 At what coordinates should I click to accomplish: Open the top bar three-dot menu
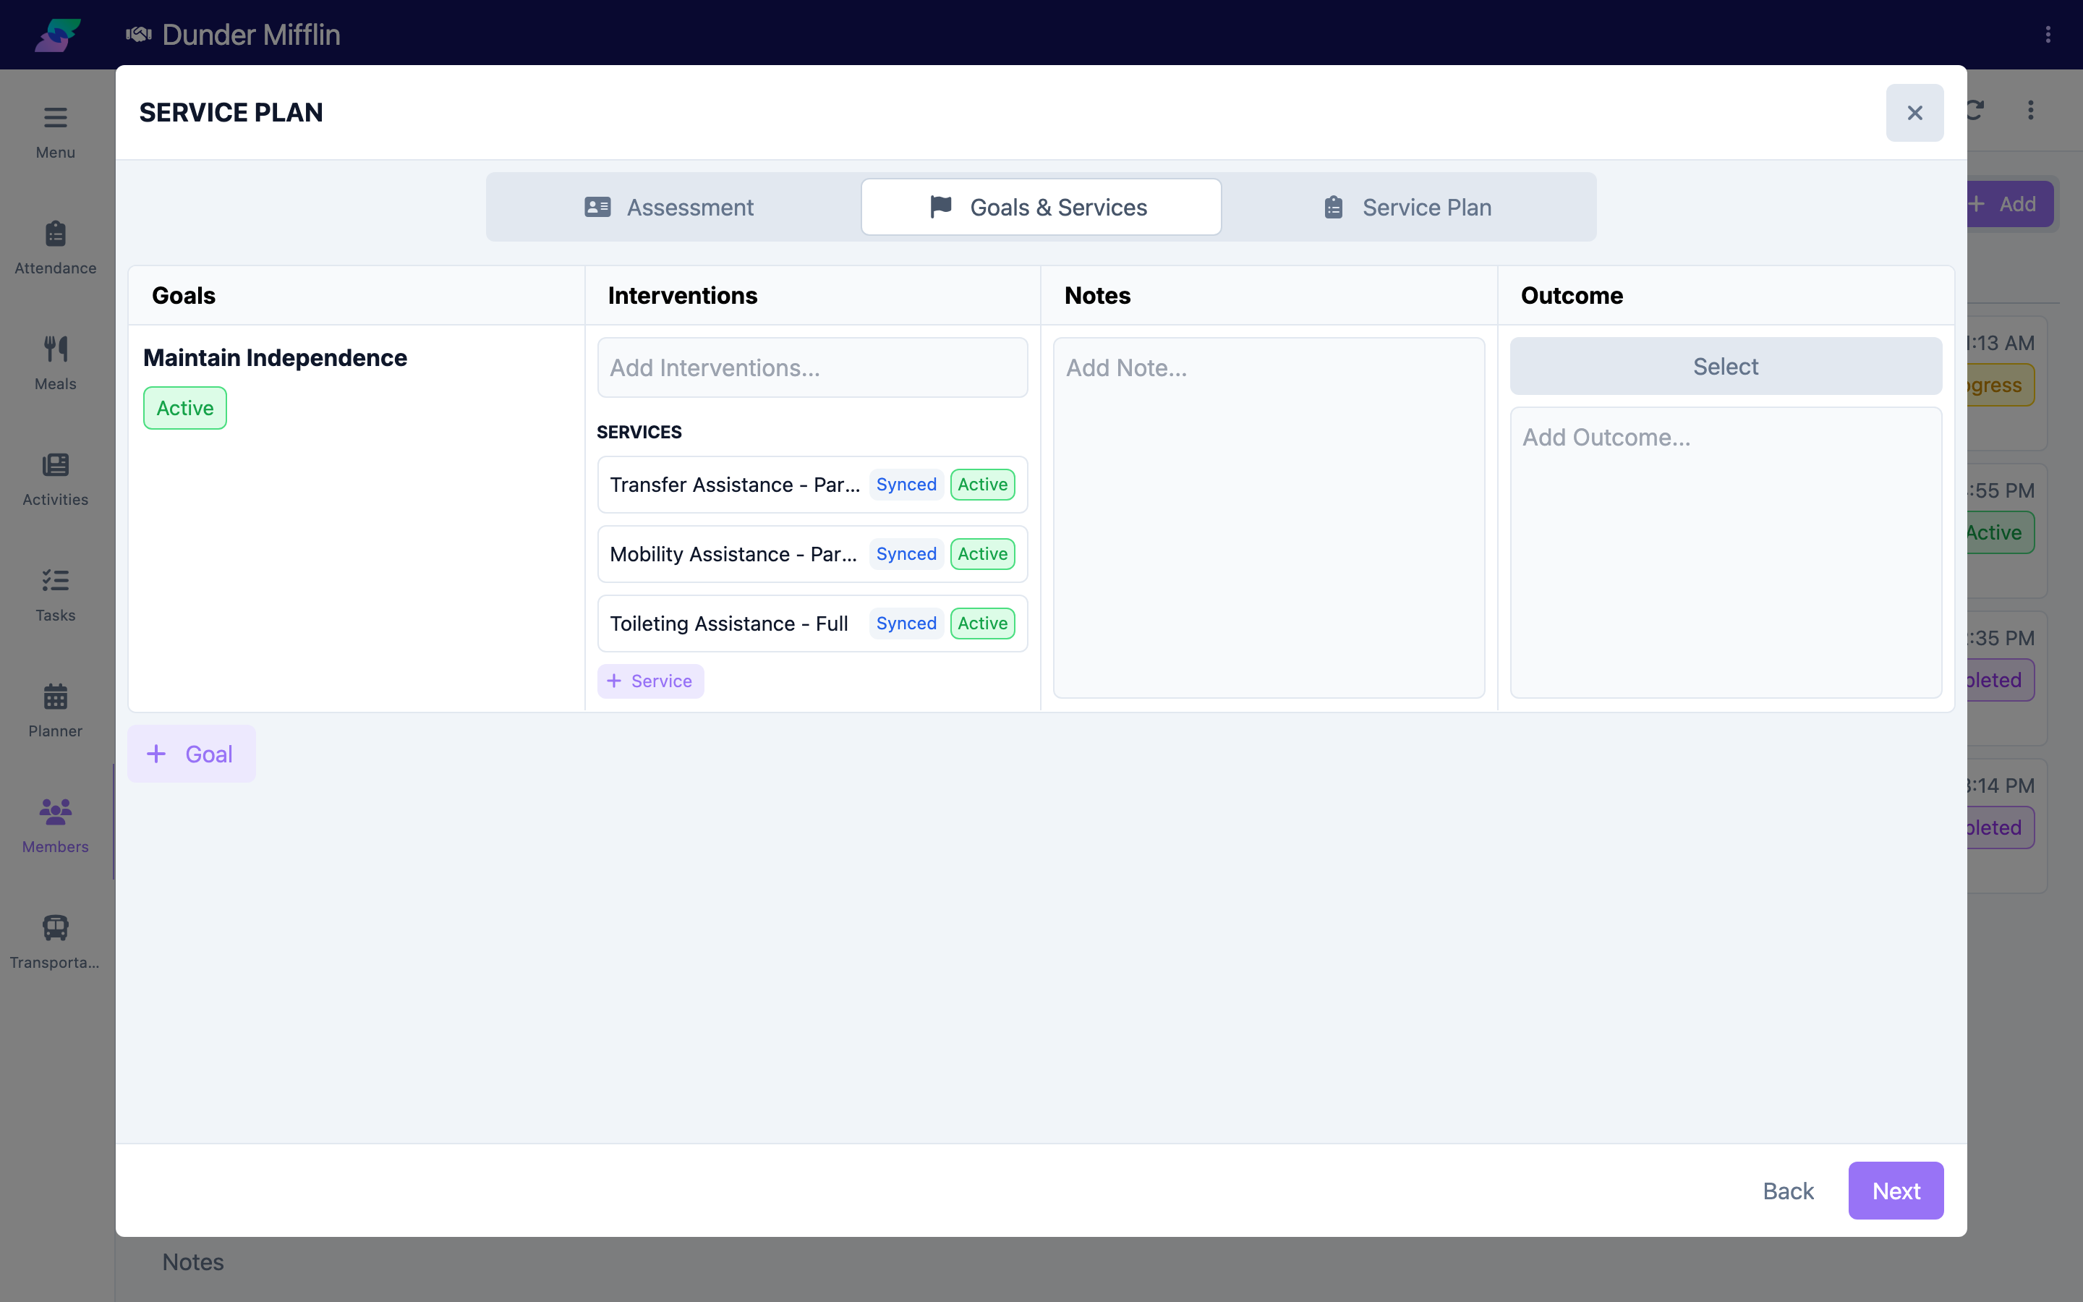pos(2048,35)
